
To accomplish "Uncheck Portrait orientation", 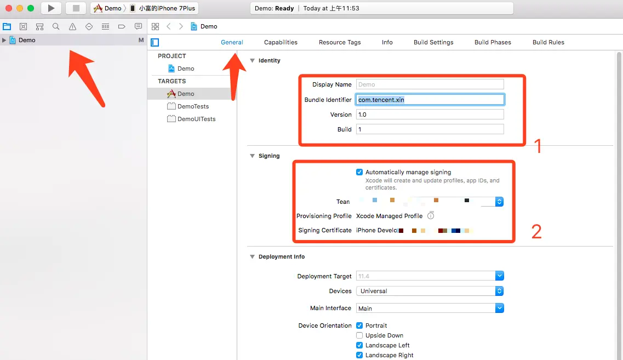I will (x=359, y=325).
